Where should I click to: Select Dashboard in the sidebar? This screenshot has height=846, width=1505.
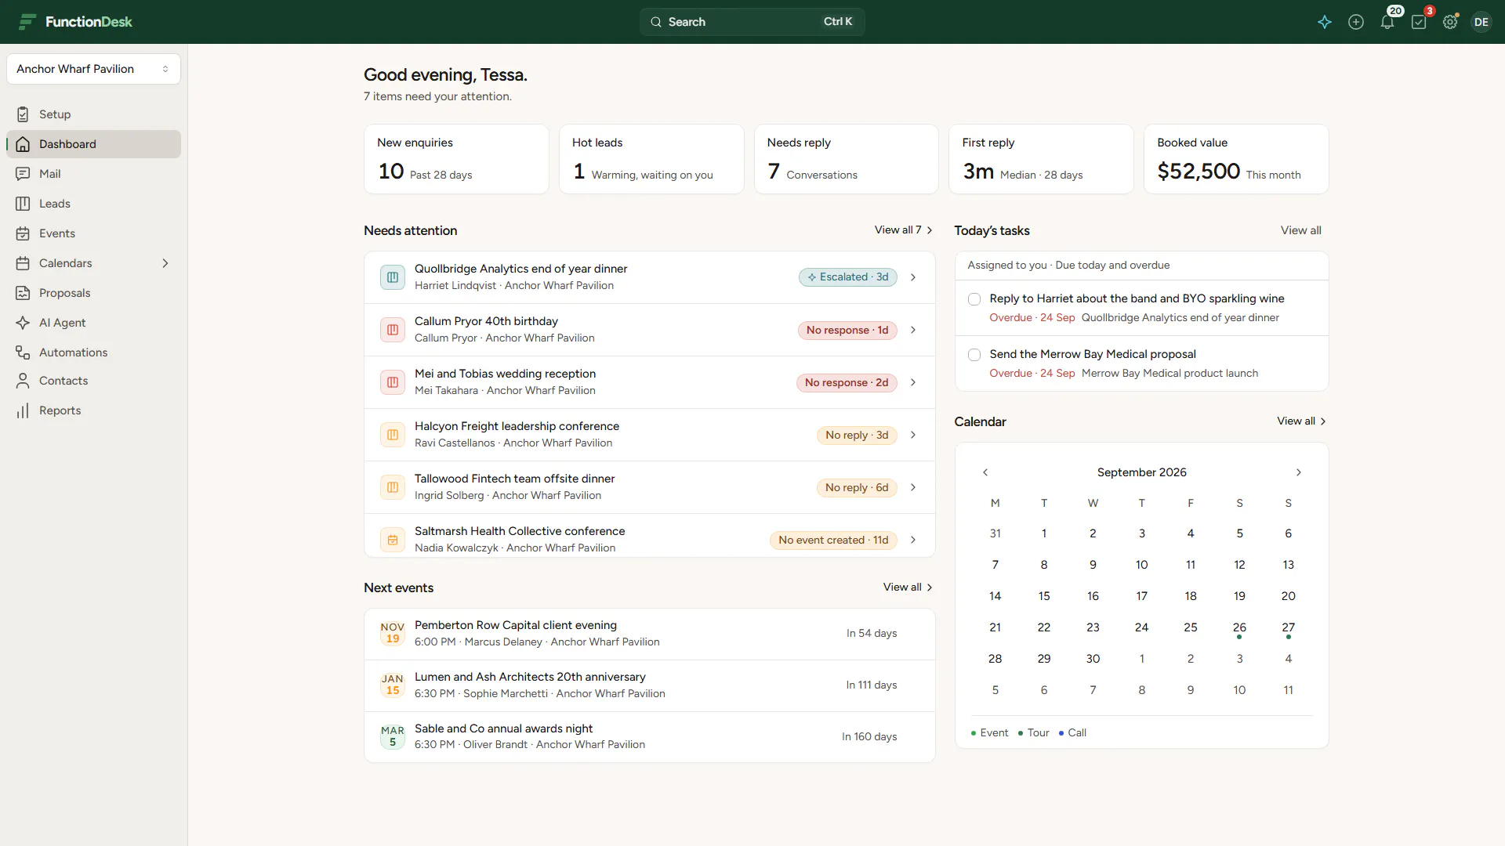(93, 144)
